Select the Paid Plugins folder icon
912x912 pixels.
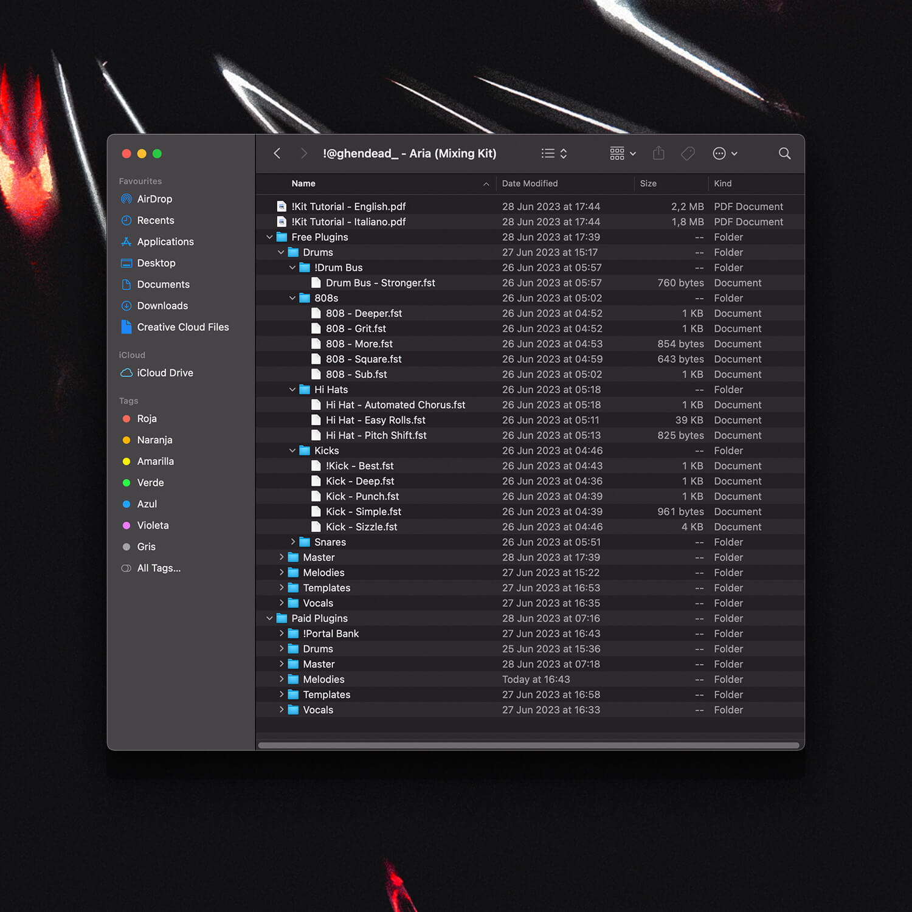pyautogui.click(x=282, y=618)
